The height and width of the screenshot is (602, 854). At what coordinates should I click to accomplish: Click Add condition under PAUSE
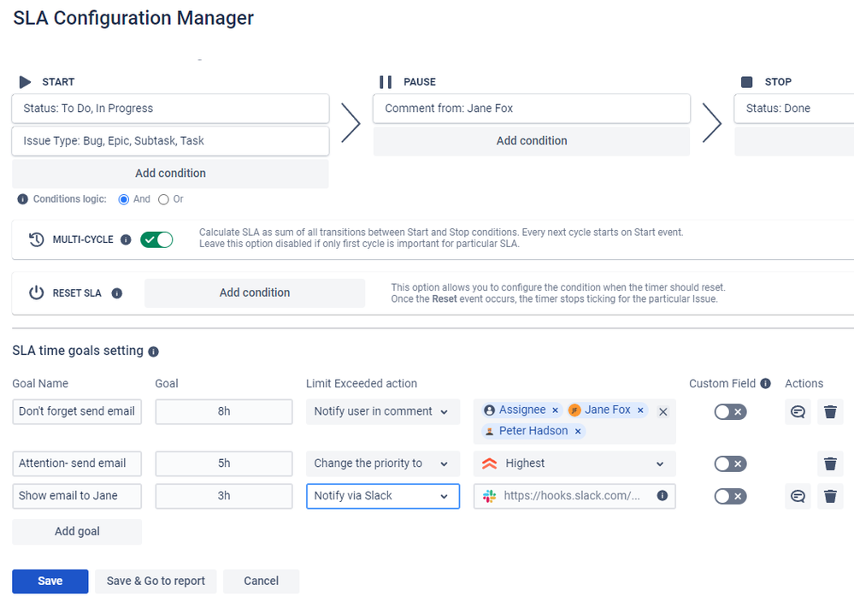(x=532, y=141)
